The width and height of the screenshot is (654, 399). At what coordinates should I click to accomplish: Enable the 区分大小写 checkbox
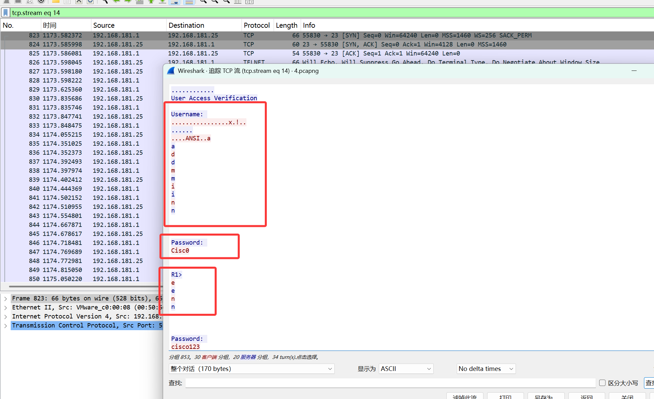pos(602,383)
